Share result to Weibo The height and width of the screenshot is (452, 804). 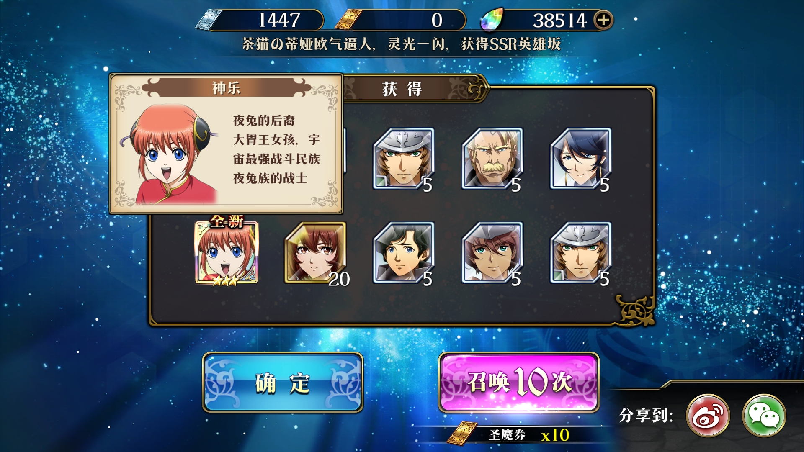click(708, 416)
